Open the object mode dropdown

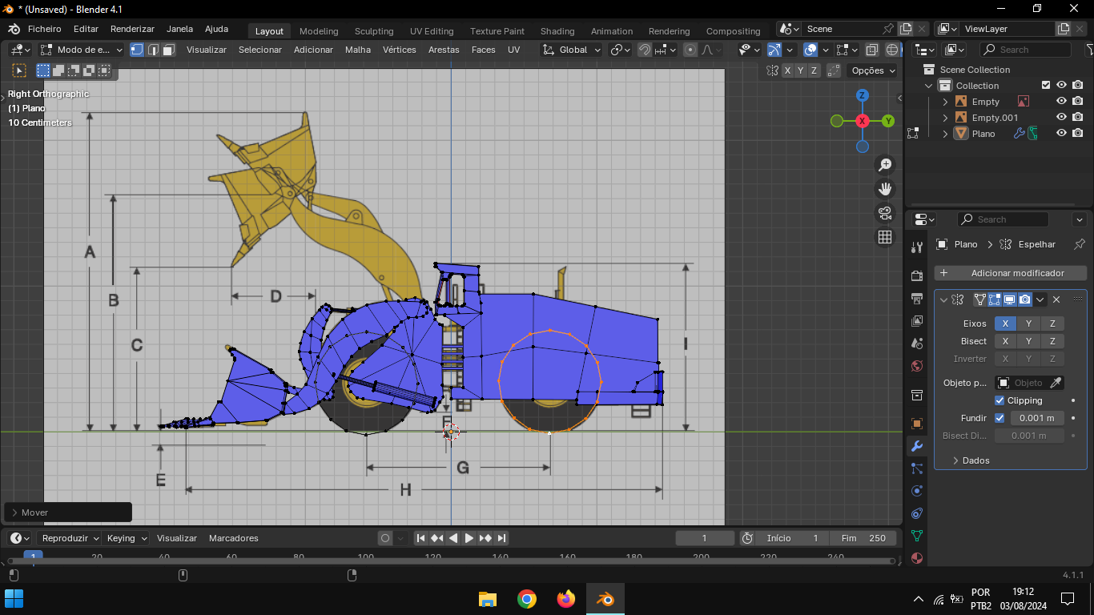(82, 50)
